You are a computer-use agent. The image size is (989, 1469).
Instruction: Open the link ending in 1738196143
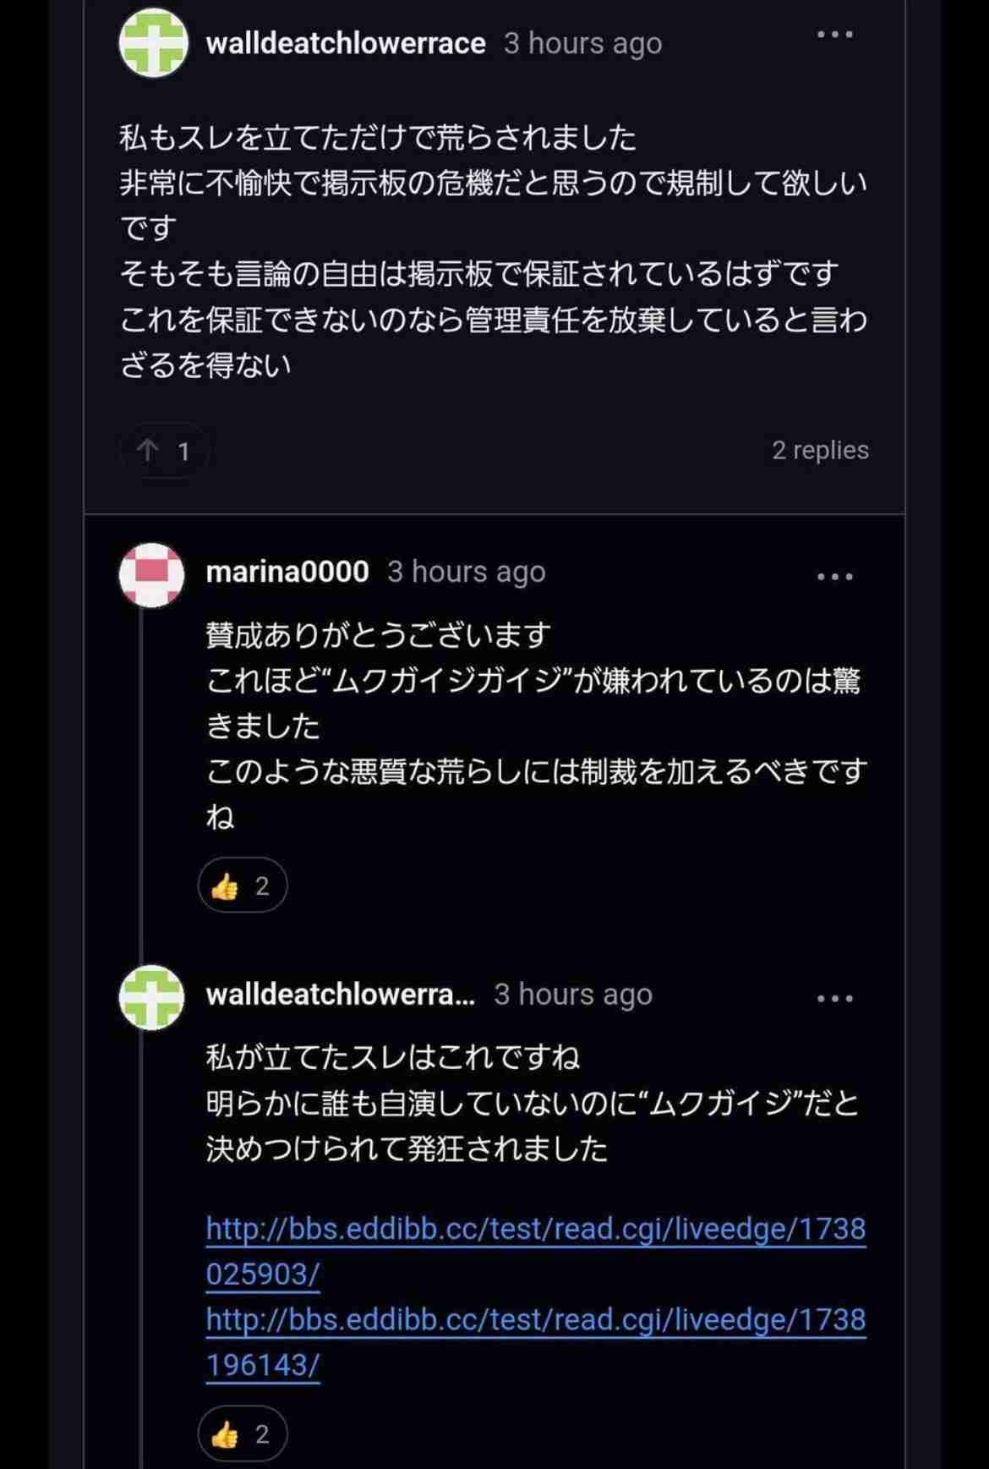(536, 1341)
